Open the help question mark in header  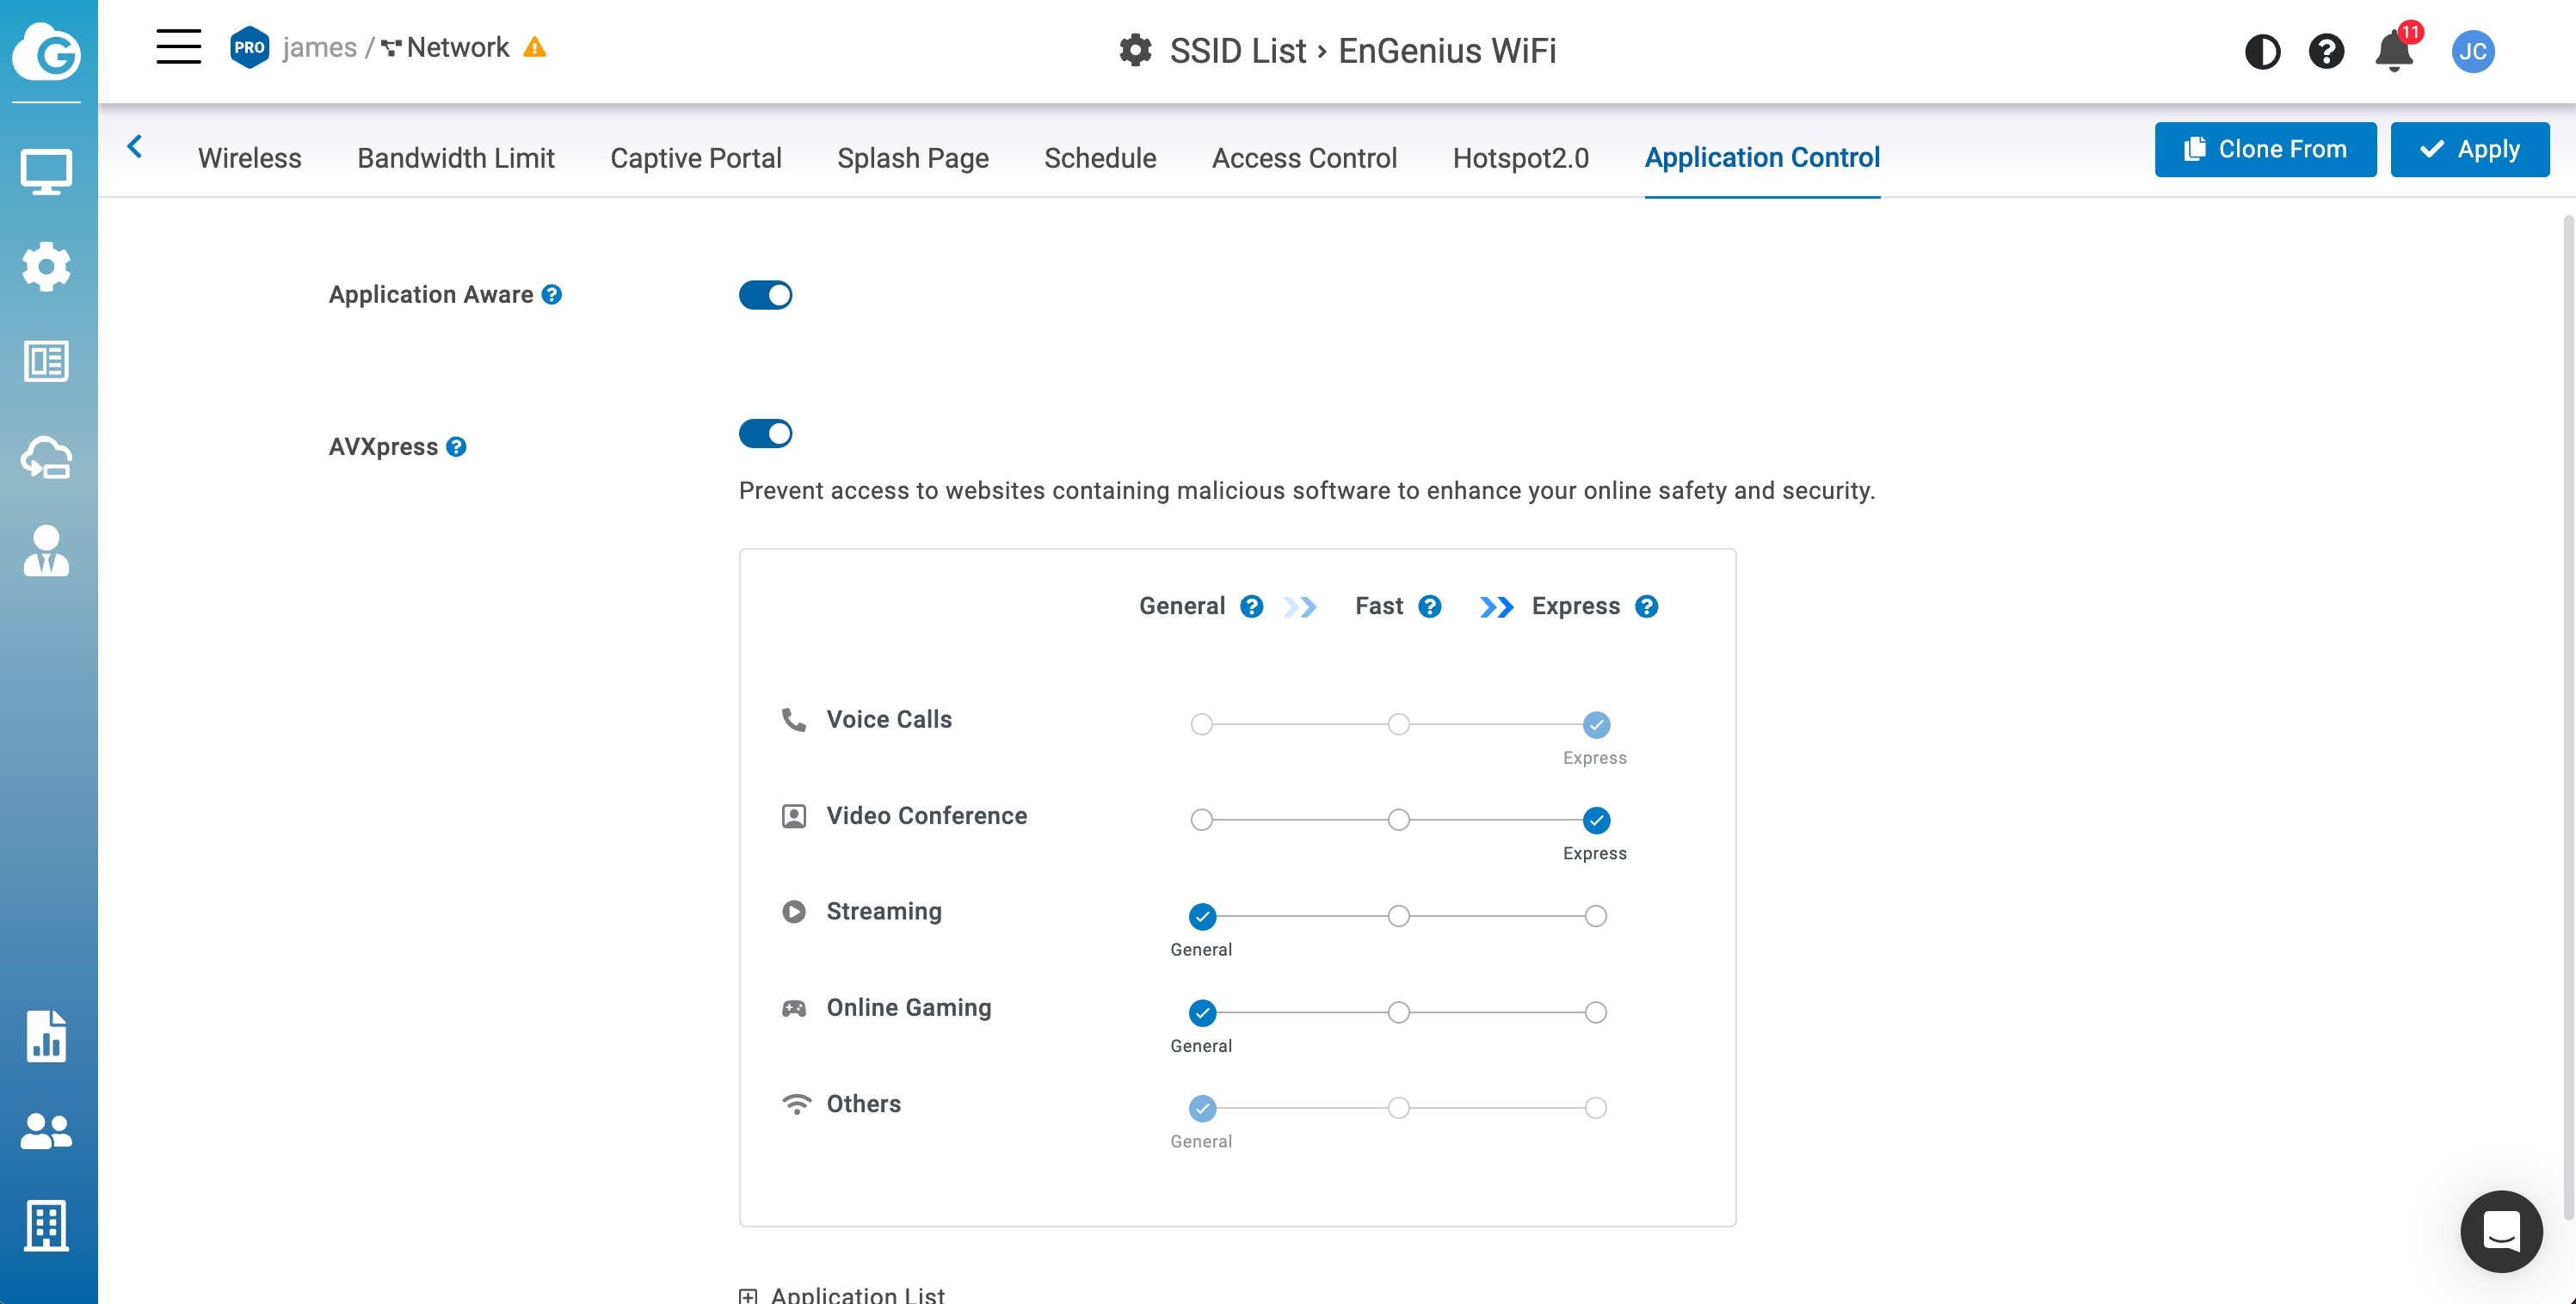point(2326,51)
